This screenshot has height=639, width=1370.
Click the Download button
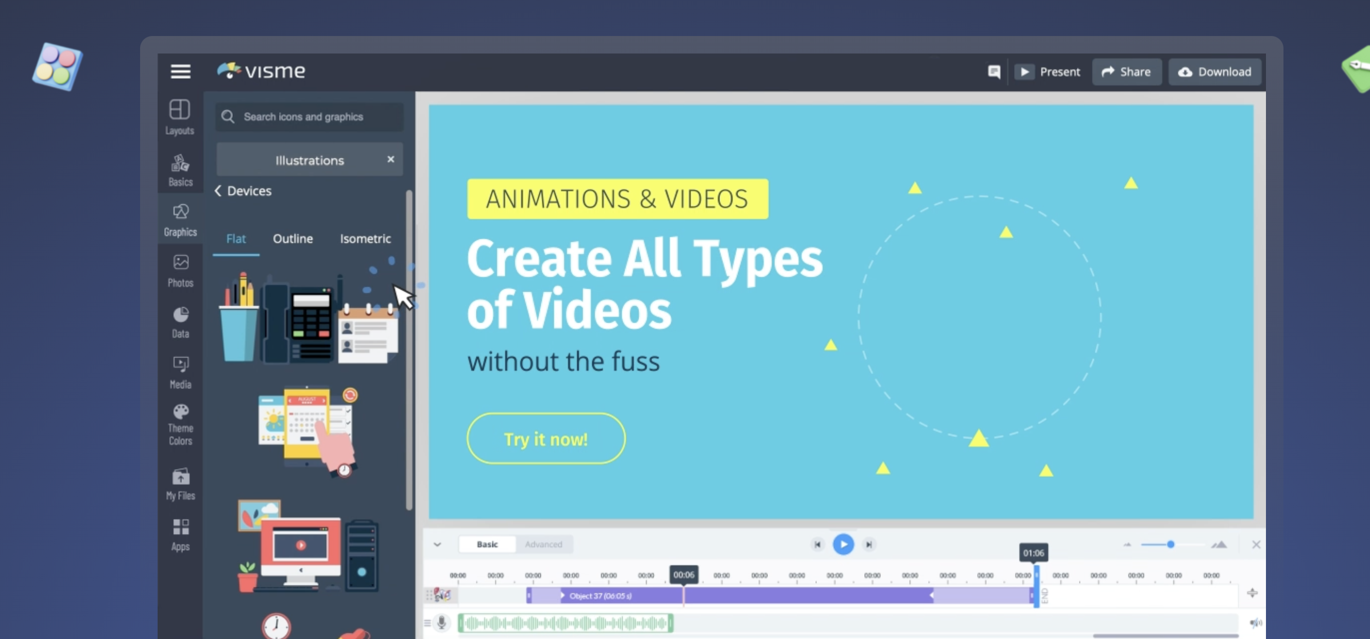click(1214, 72)
